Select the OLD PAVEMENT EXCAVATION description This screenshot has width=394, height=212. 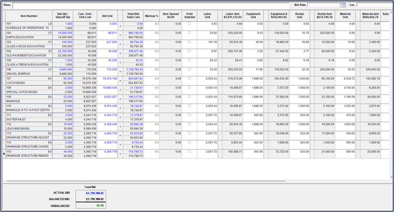[29, 55]
